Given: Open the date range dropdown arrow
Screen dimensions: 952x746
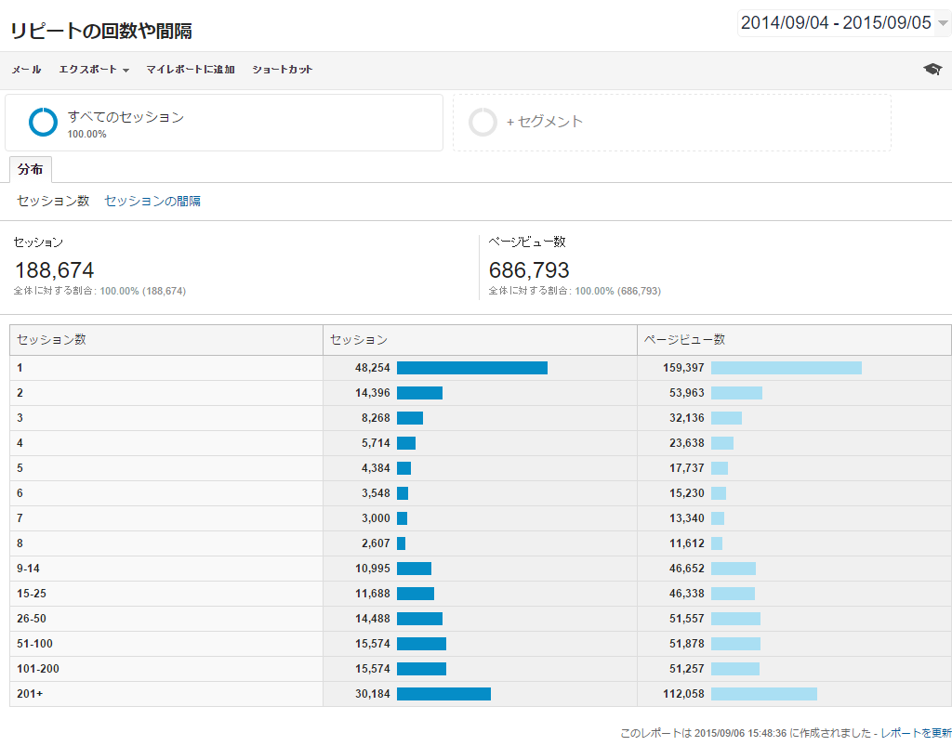Looking at the screenshot, I should click(x=943, y=24).
